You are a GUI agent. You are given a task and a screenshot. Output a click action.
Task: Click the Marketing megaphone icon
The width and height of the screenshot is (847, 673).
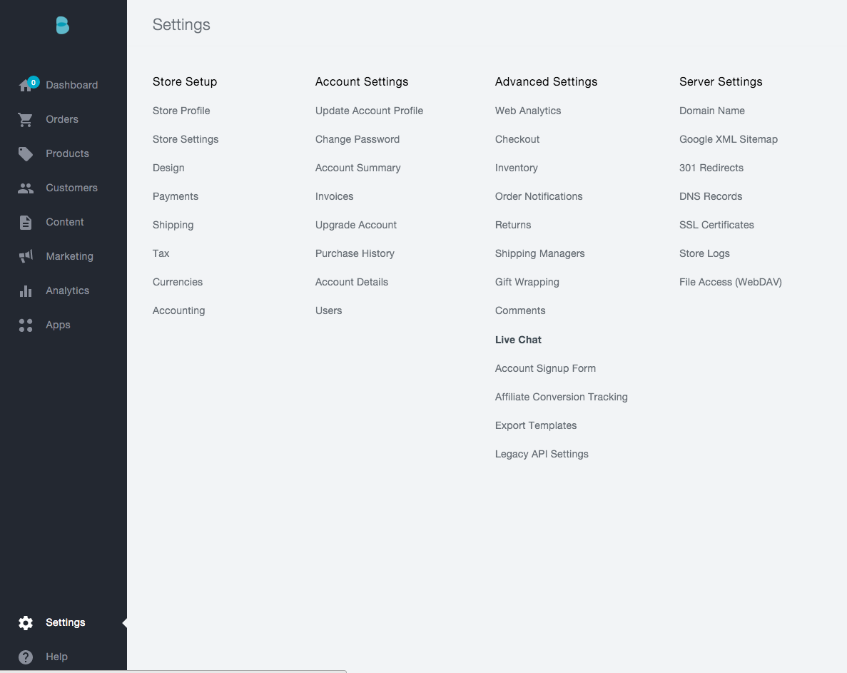(26, 256)
